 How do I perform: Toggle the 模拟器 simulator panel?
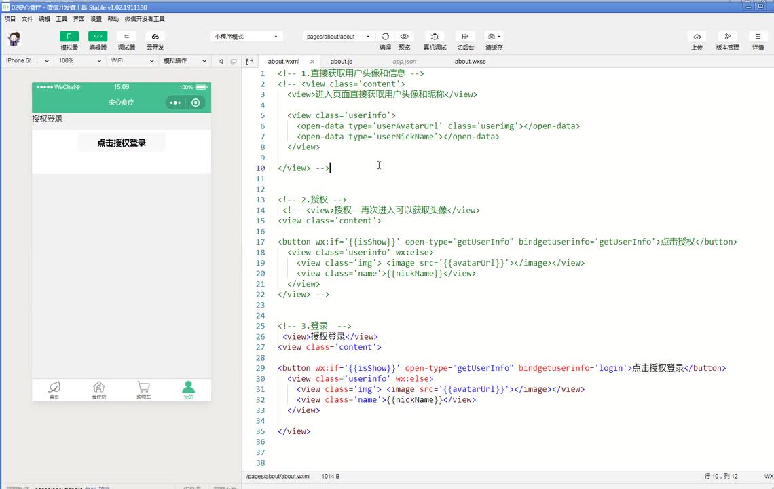[x=69, y=37]
